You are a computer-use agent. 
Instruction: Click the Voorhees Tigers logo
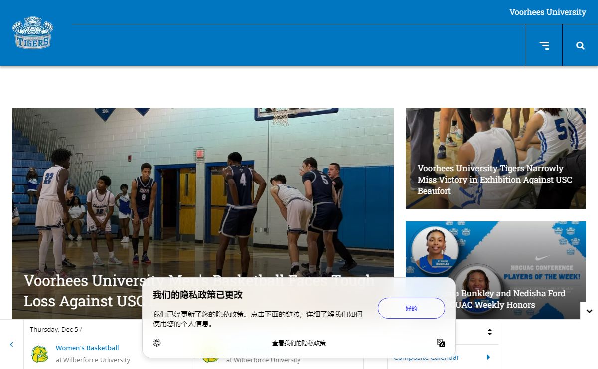(x=33, y=33)
